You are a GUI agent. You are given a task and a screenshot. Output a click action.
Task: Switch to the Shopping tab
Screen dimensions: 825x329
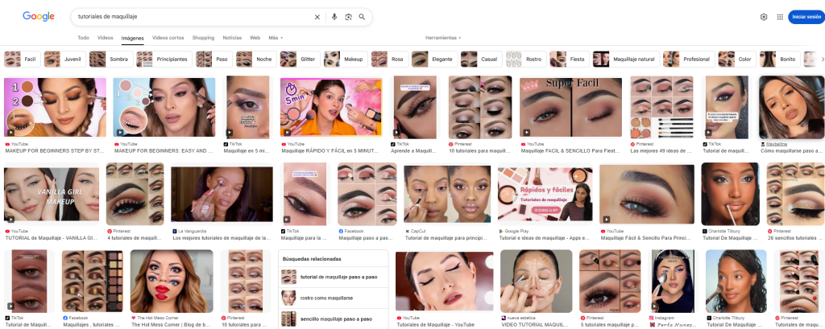[x=203, y=38]
